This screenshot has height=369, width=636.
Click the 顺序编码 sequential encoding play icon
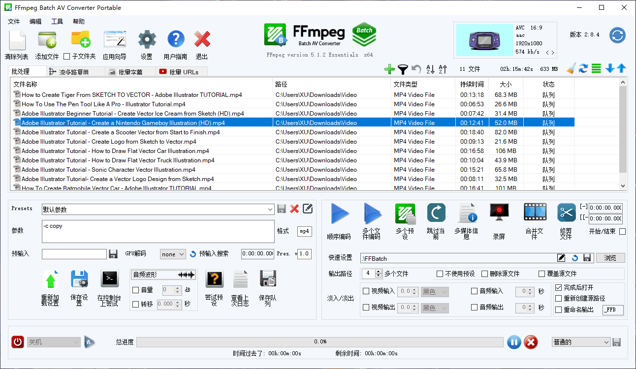coord(339,215)
